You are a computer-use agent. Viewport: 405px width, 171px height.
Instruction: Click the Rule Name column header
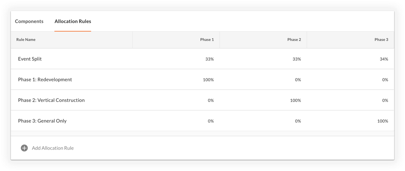[26, 40]
